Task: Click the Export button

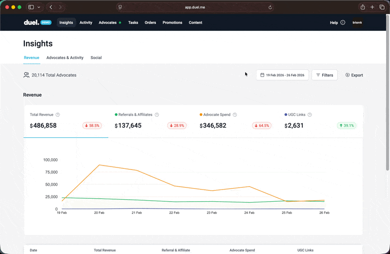Action: 354,75
